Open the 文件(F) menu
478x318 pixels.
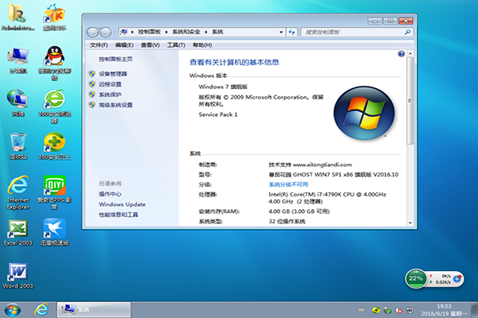99,45
